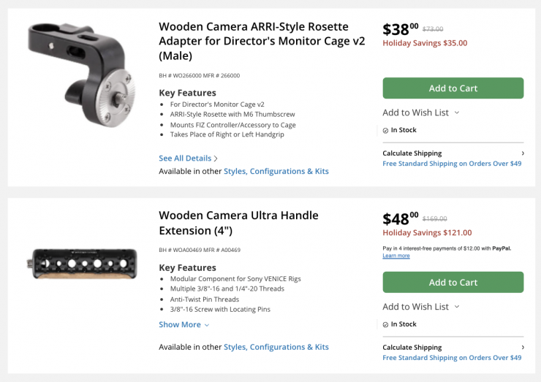Open the Ultra Handle Extension product image
The height and width of the screenshot is (382, 541).
(79, 263)
